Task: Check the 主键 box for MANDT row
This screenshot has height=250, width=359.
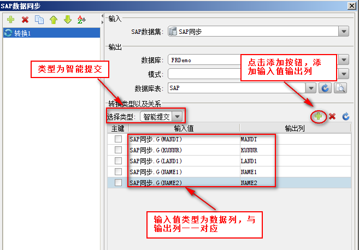Action: tap(118, 139)
